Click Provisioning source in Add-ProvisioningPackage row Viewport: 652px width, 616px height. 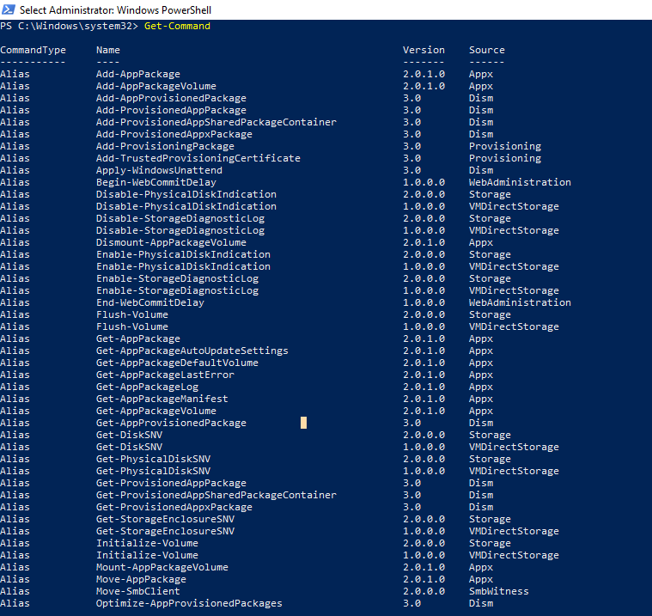point(505,146)
